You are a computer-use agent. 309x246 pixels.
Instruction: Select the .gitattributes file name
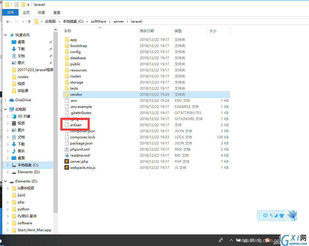coord(81,113)
